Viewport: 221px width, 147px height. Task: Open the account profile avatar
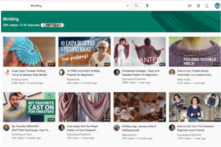[217, 6]
